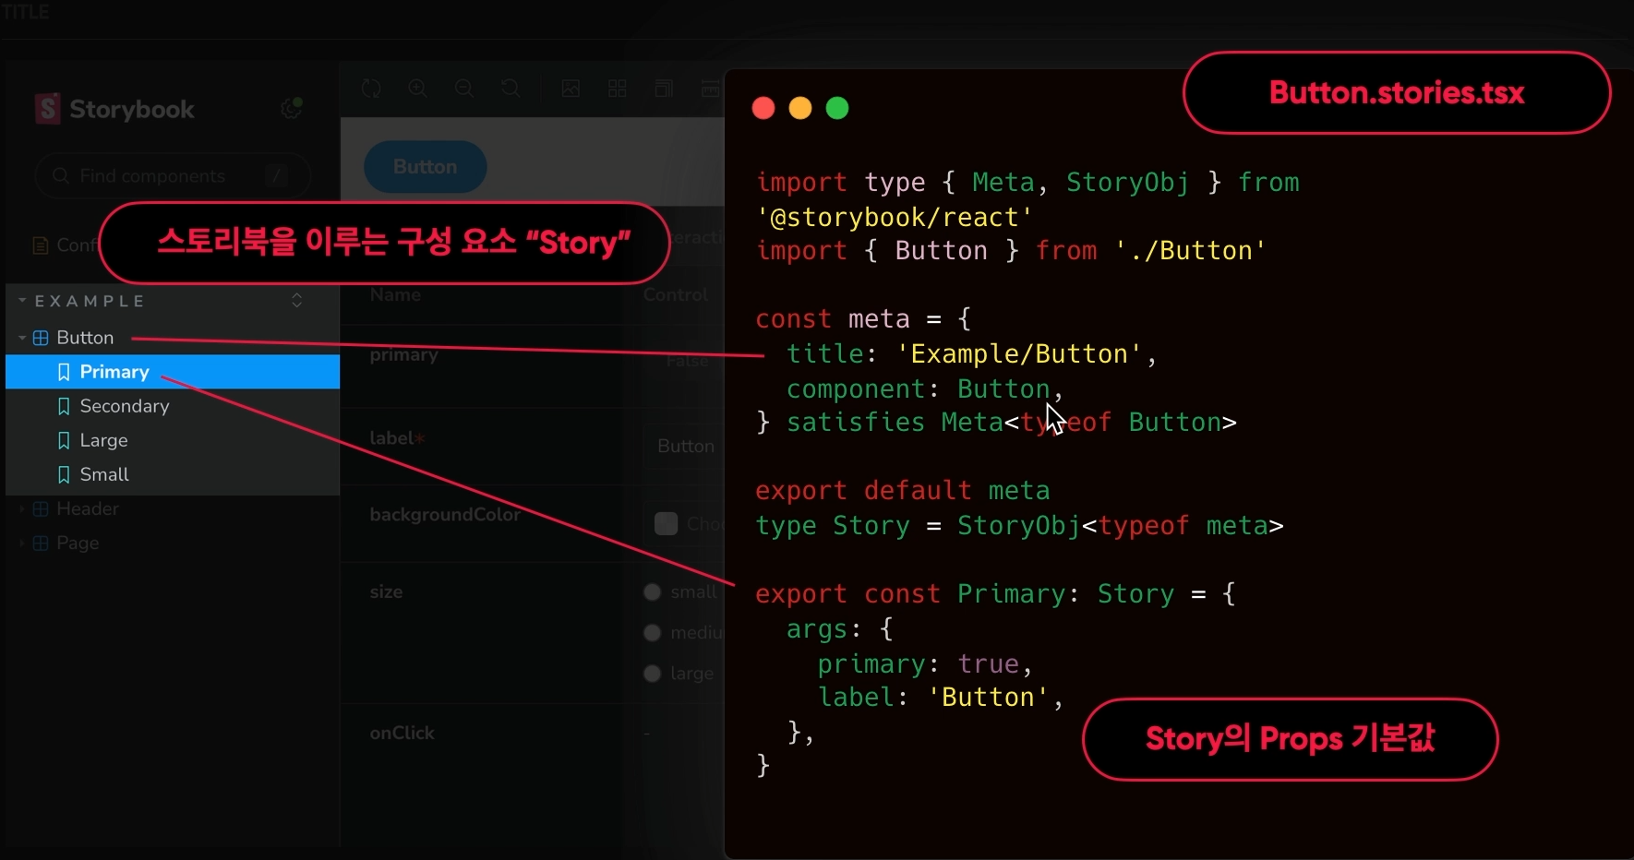Click the Secondary story bookmark icon
1634x860 pixels.
[x=64, y=406]
